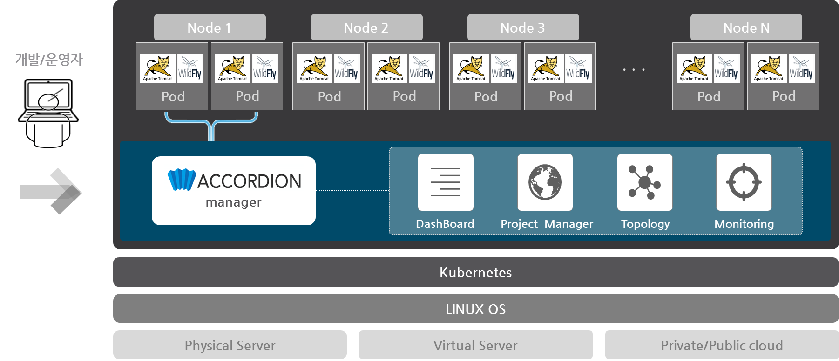Click the Accordion manager logo box

click(x=234, y=191)
